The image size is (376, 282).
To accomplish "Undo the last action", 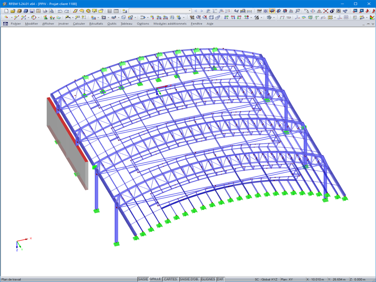I will click(60, 11).
